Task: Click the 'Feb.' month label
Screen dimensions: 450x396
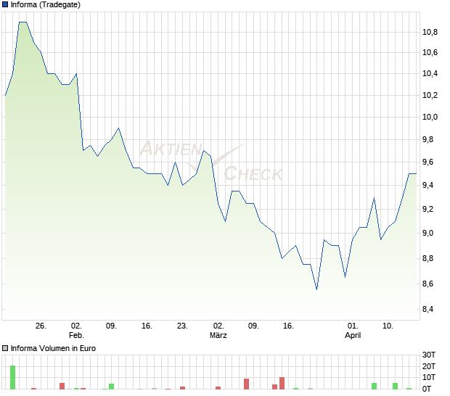Action: tap(76, 335)
